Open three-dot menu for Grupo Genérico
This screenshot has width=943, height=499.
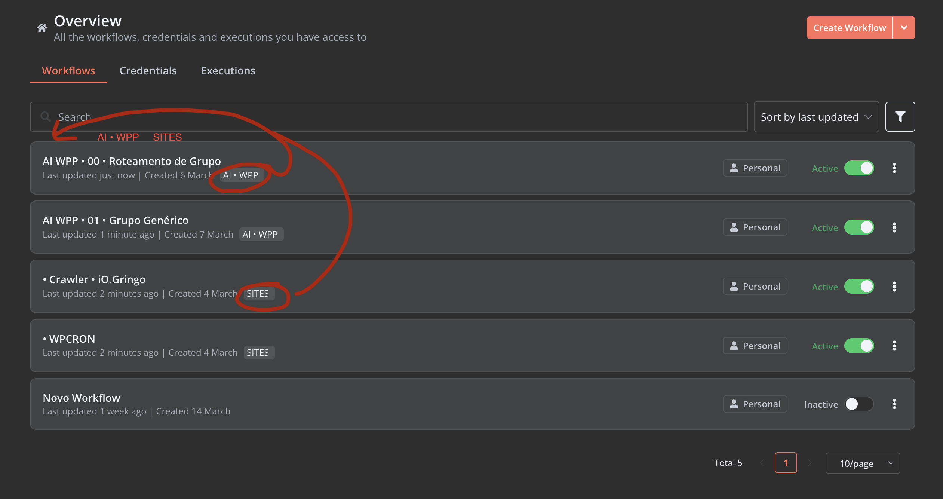click(894, 227)
